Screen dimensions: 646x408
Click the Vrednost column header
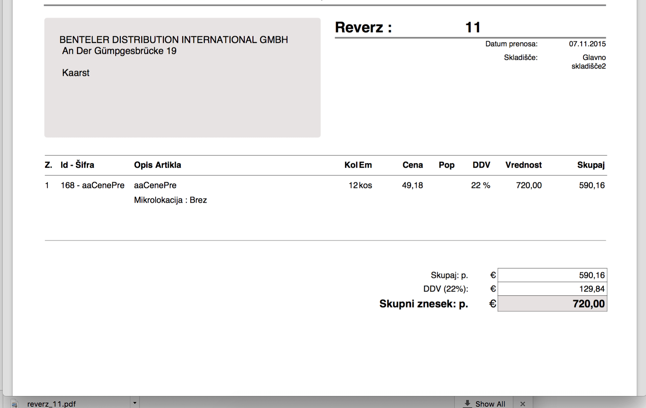[x=523, y=165]
